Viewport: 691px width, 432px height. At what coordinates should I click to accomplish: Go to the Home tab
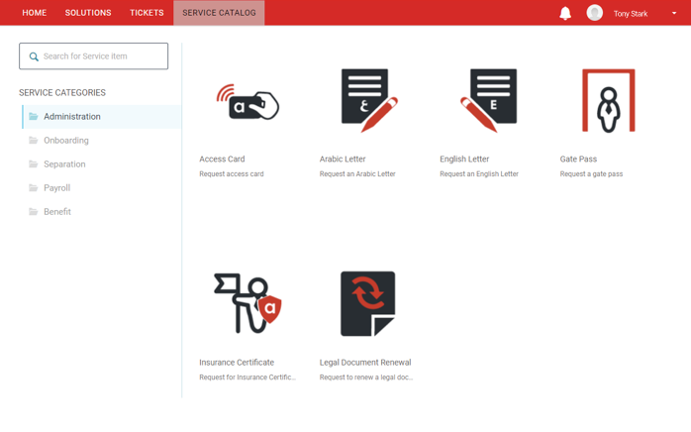tap(35, 13)
